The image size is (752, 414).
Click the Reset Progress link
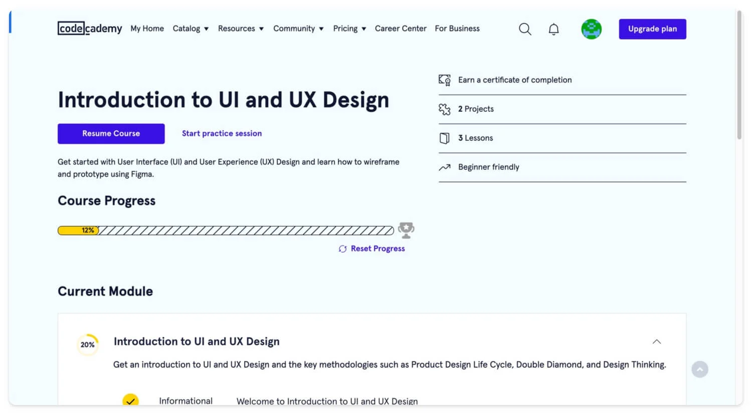pyautogui.click(x=377, y=249)
